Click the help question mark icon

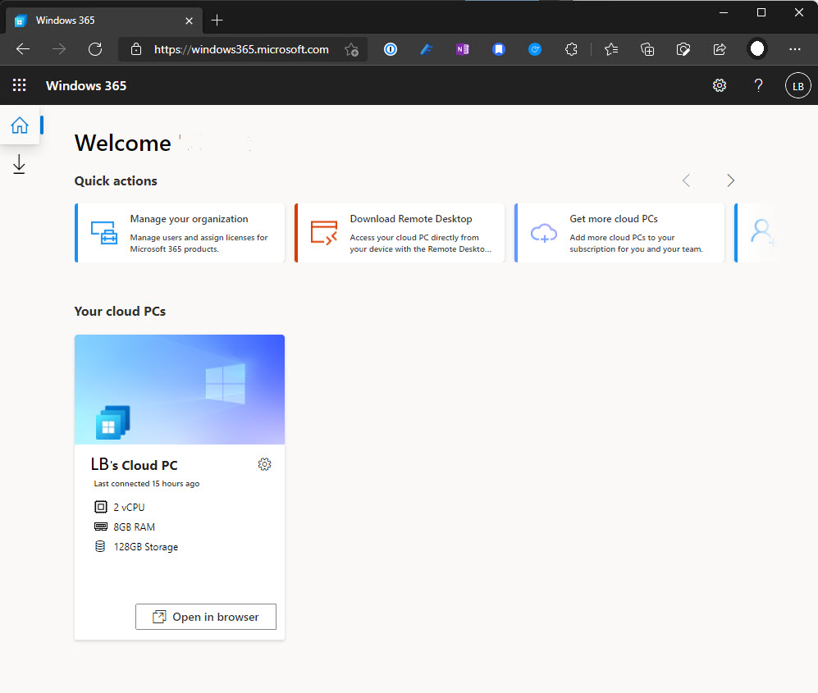759,85
